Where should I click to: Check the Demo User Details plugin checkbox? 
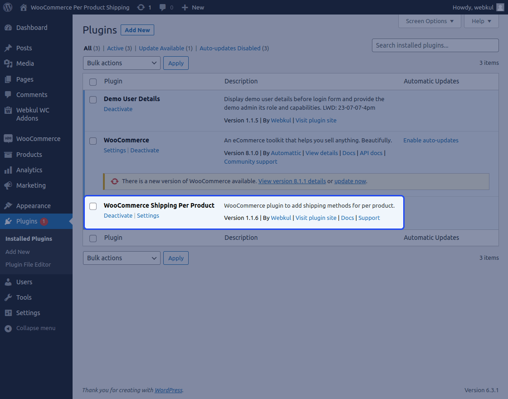93,100
